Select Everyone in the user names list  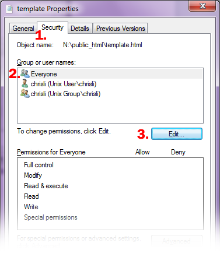(x=110, y=74)
